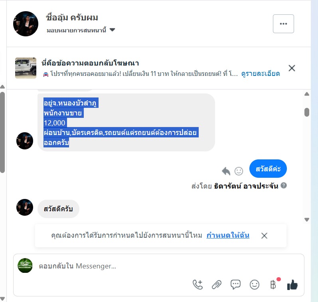Open customer profile picture in header
318x302 pixels.
click(26, 24)
